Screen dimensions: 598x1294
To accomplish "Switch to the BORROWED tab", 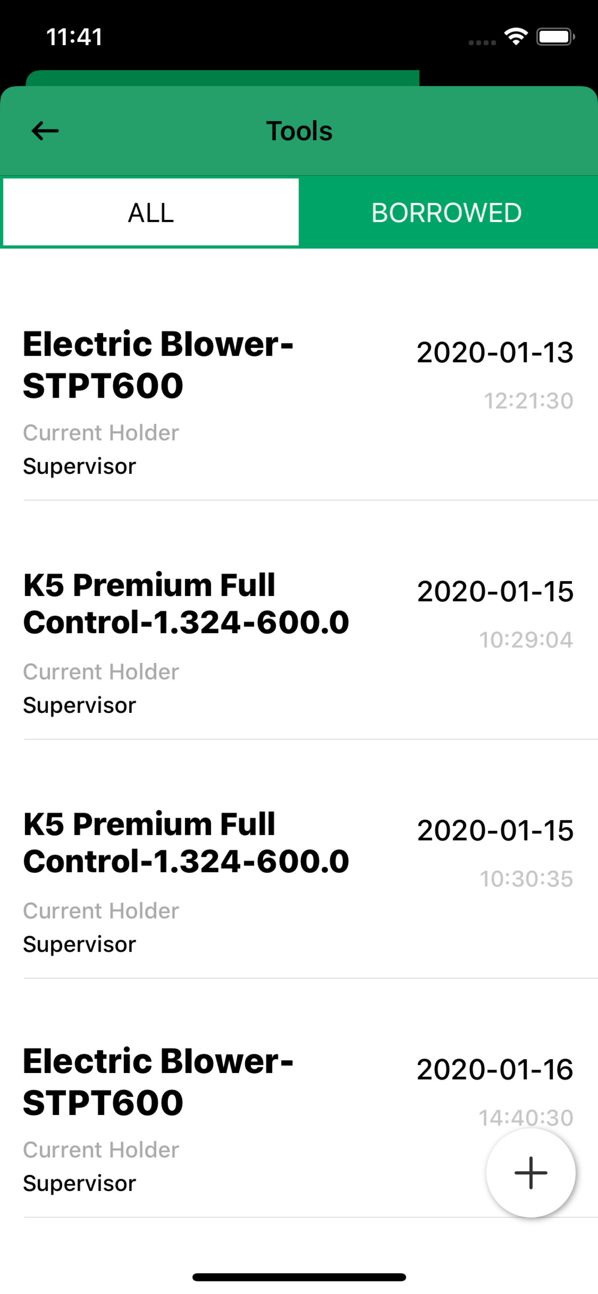I will click(447, 212).
